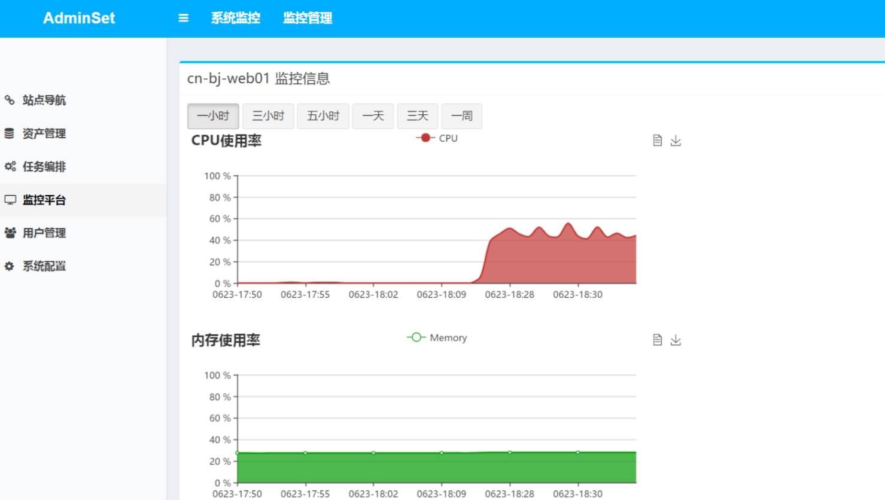Image resolution: width=885 pixels, height=500 pixels.
Task: Click 0623-18:28 label on CPU chart axis
Action: coord(510,294)
